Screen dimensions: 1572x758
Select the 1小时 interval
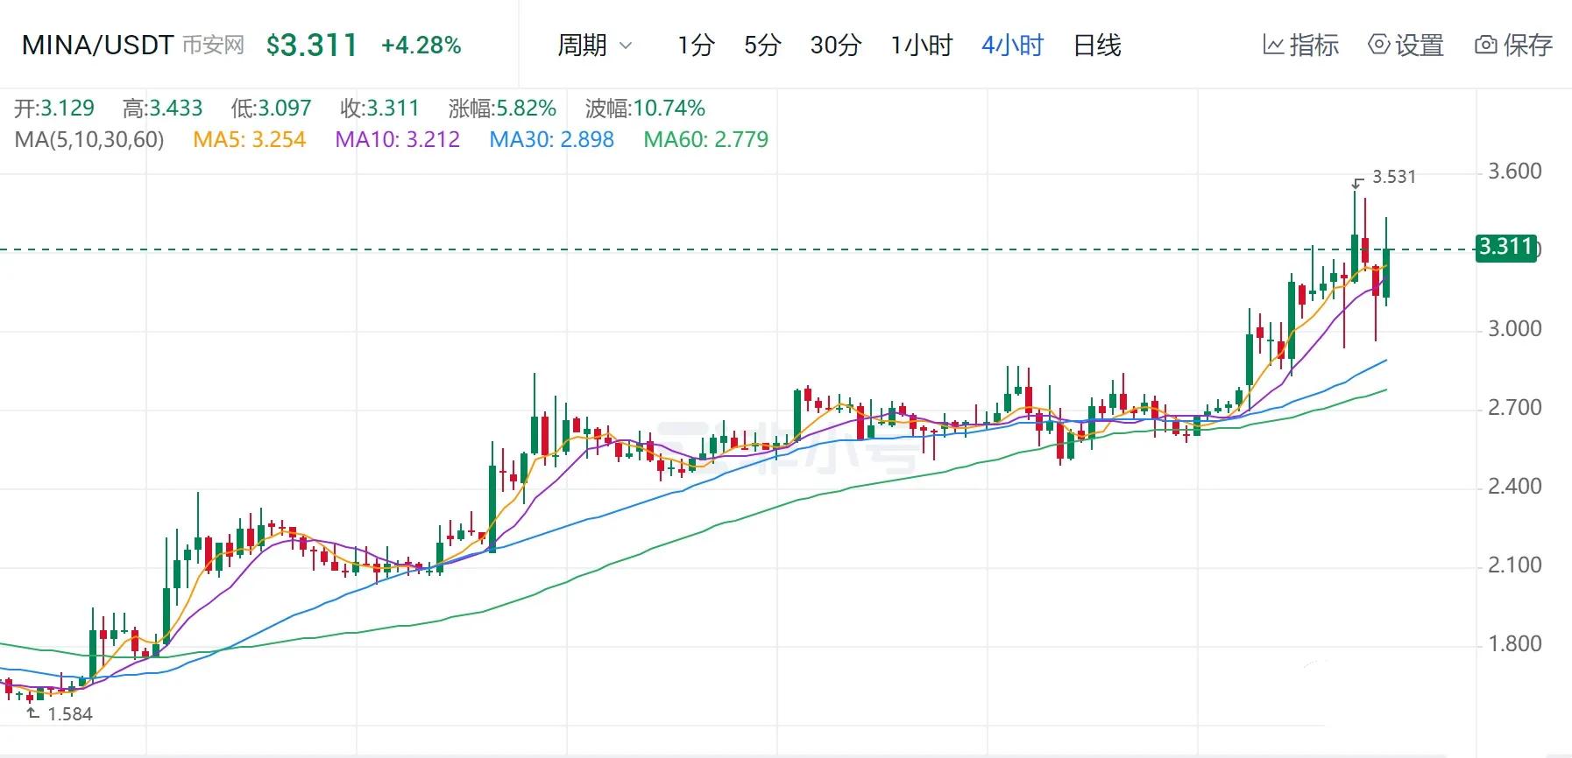[x=920, y=46]
